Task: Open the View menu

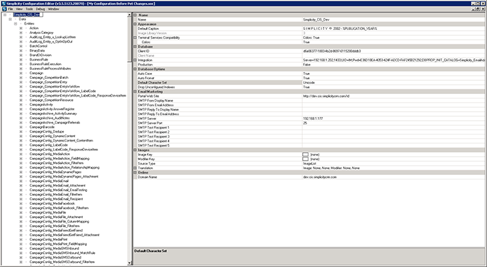Action: (19, 9)
